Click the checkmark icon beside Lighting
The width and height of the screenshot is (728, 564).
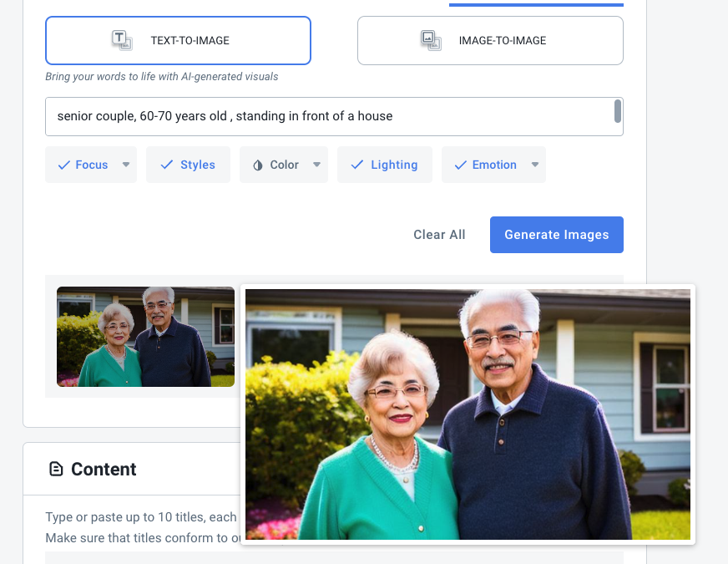[357, 165]
